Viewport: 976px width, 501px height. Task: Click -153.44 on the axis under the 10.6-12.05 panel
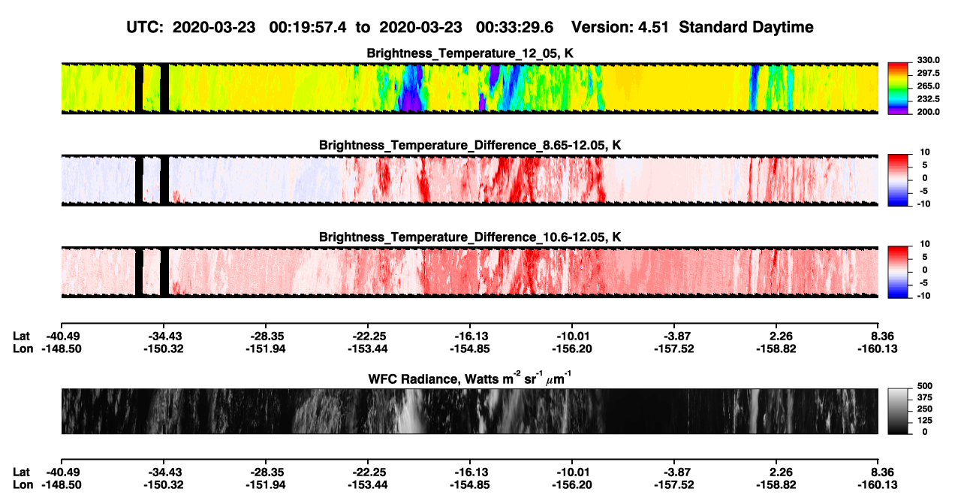pyautogui.click(x=367, y=348)
